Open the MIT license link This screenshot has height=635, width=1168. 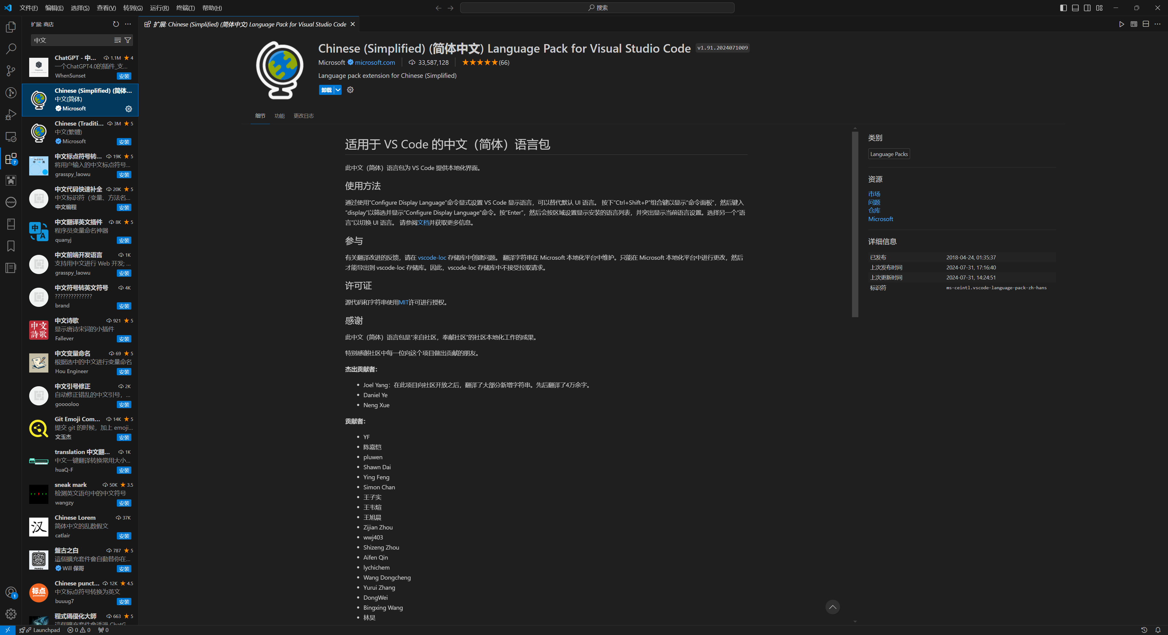[x=404, y=302]
